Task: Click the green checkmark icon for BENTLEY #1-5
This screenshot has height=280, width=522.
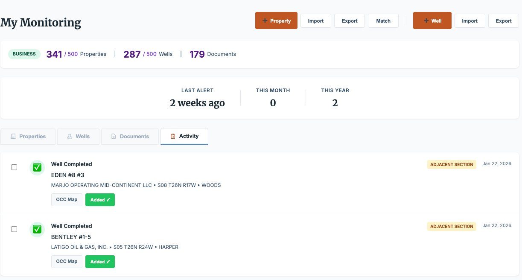Action: point(37,229)
